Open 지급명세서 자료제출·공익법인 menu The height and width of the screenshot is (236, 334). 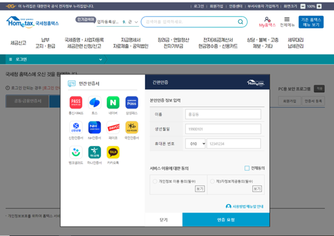(x=130, y=43)
